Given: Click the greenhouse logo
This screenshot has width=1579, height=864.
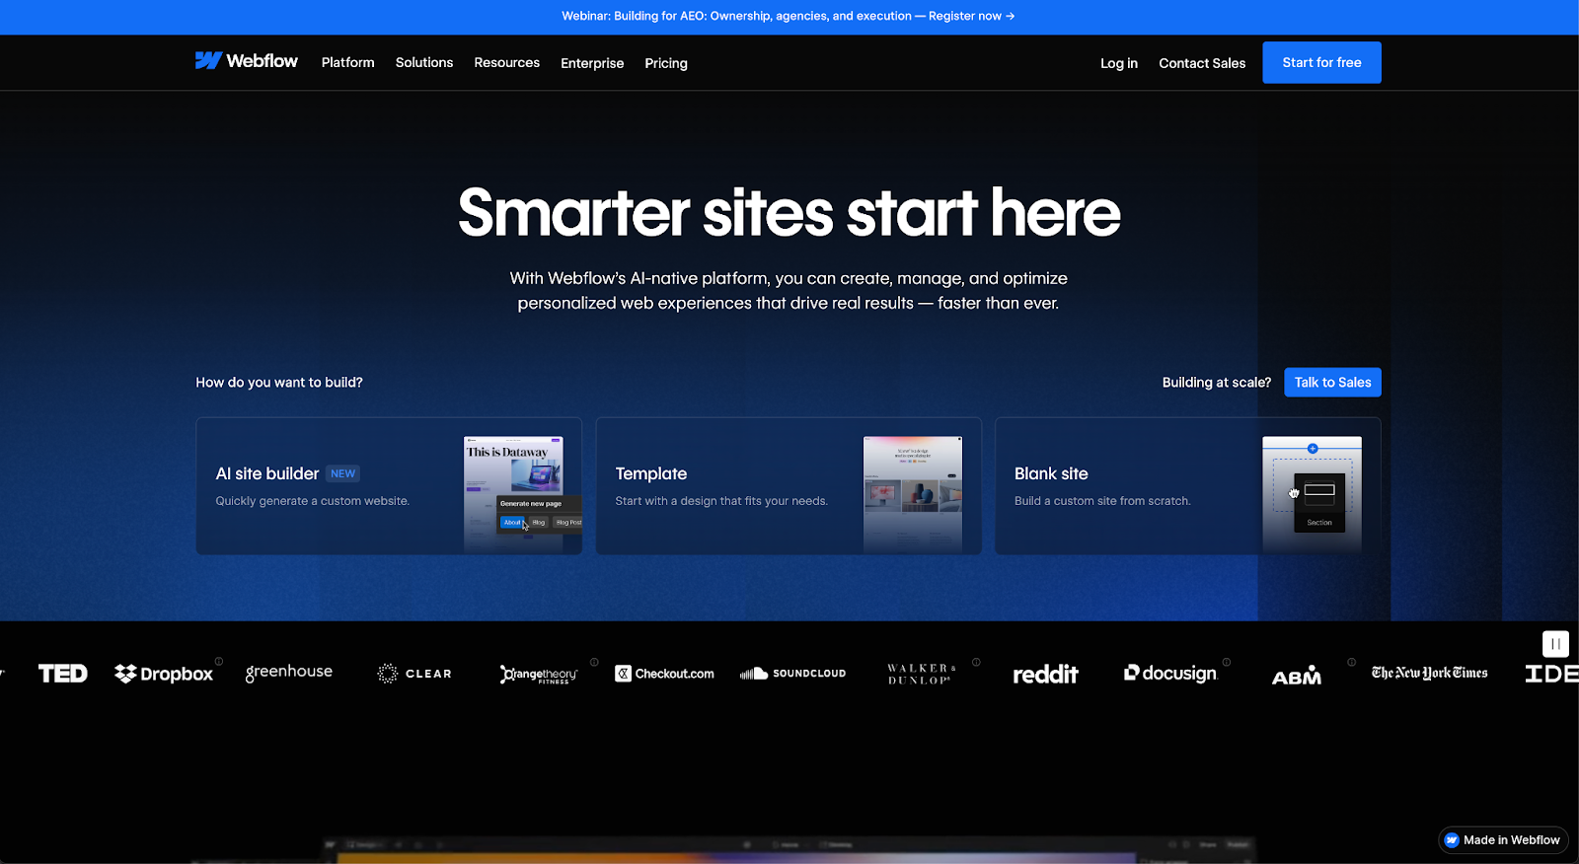Looking at the screenshot, I should point(289,673).
